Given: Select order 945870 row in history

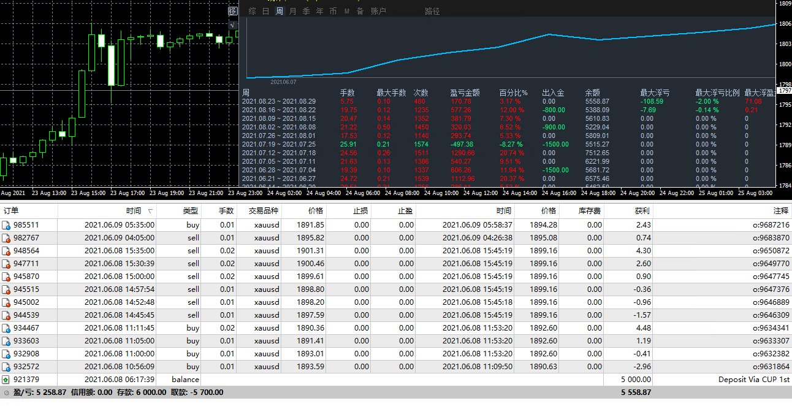Looking at the screenshot, I should click(26, 277).
